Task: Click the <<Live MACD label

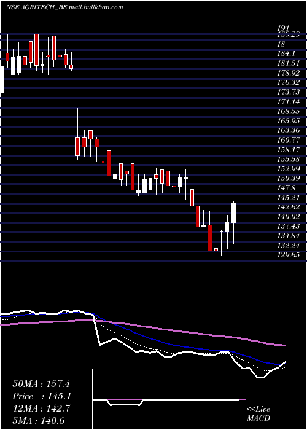Action: click(258, 413)
